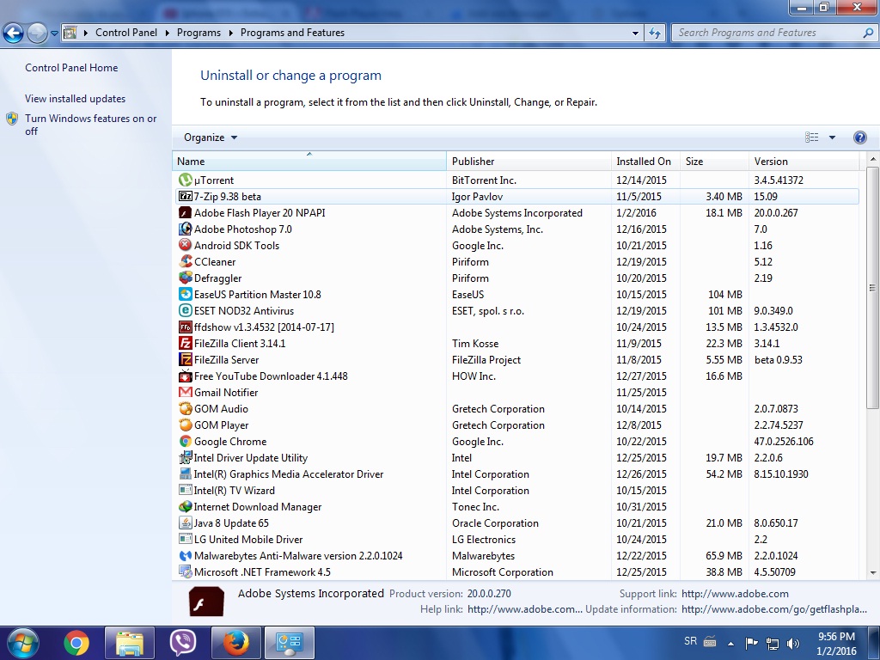Click the Java 8 Update 65 icon
The width and height of the screenshot is (880, 660).
click(186, 522)
